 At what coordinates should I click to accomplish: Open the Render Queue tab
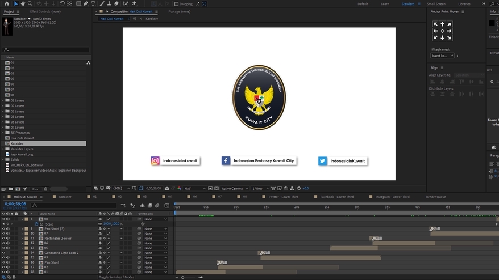[436, 197]
